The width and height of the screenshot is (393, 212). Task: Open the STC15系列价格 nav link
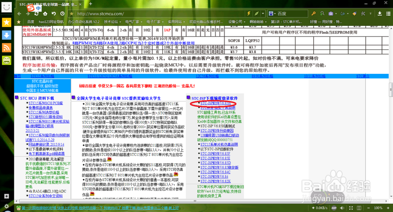[42, 76]
